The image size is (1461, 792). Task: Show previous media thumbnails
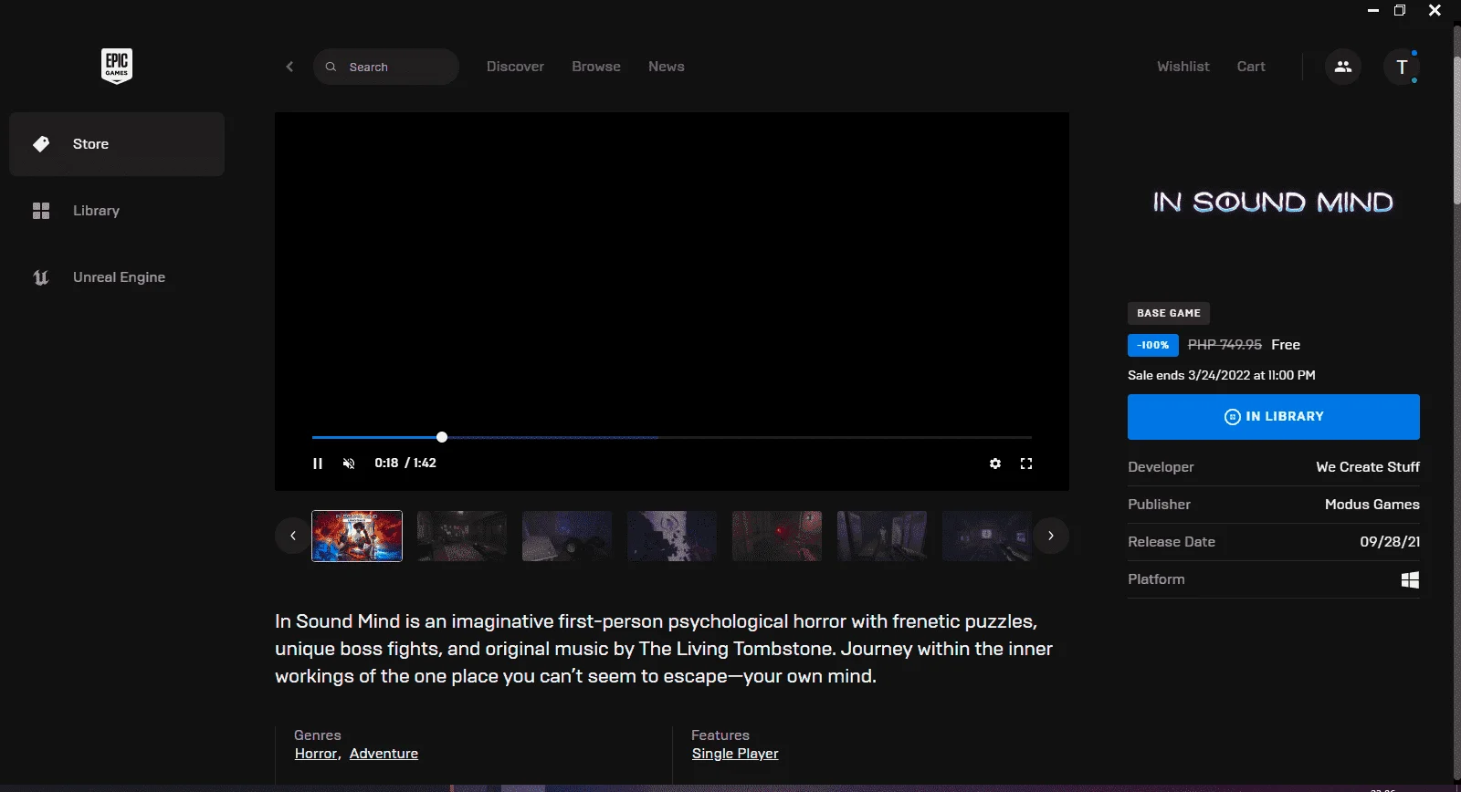[293, 536]
